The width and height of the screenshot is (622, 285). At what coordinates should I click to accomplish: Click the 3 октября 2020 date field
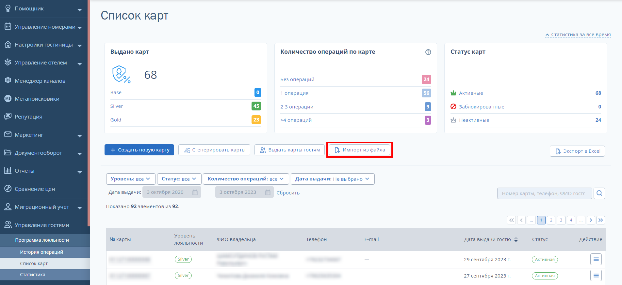(x=172, y=192)
